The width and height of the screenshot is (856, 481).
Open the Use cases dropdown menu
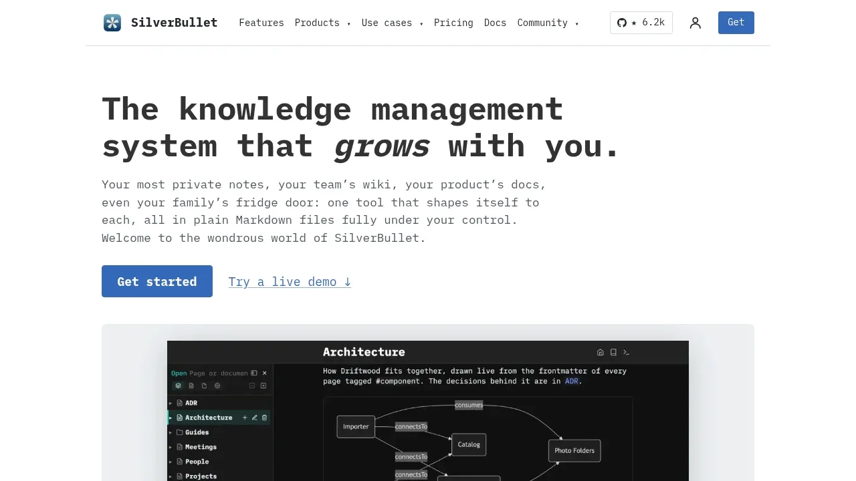393,23
